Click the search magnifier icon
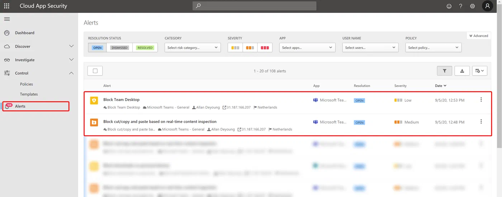Viewport: 502px width, 197px height. (198, 6)
